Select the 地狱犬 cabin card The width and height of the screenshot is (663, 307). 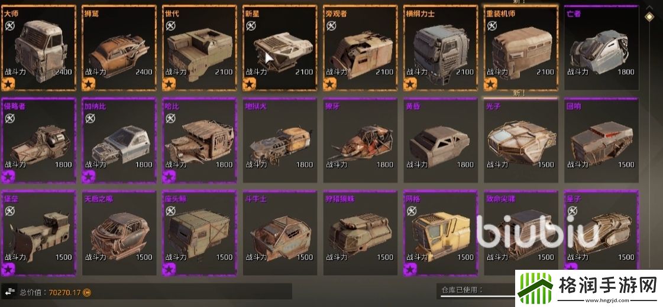(280, 140)
